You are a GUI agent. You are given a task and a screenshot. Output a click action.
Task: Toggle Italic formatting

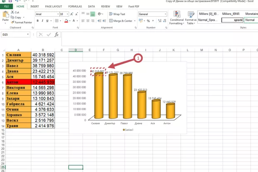pyautogui.click(x=42, y=21)
